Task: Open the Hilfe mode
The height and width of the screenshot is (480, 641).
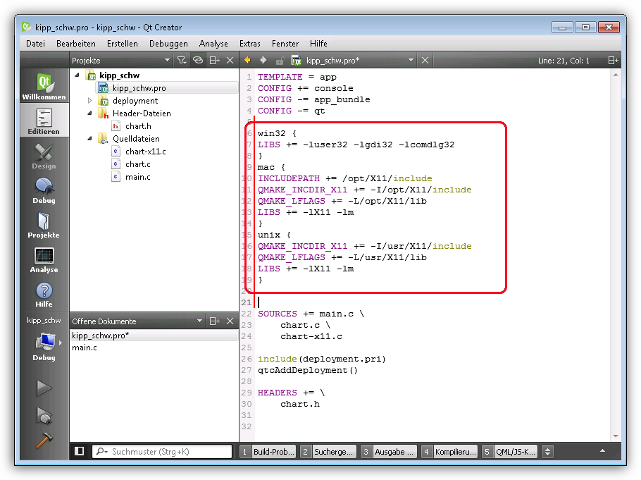Action: coord(44,294)
